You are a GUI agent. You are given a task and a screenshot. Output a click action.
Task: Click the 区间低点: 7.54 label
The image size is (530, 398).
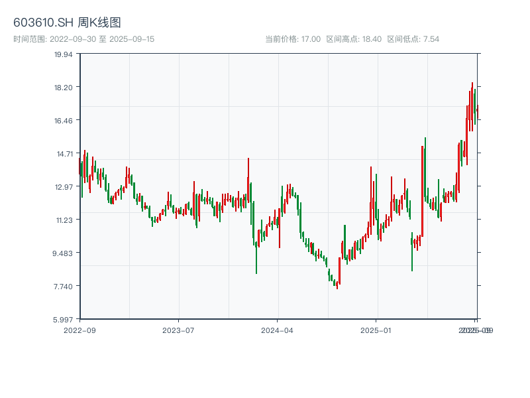pos(413,39)
